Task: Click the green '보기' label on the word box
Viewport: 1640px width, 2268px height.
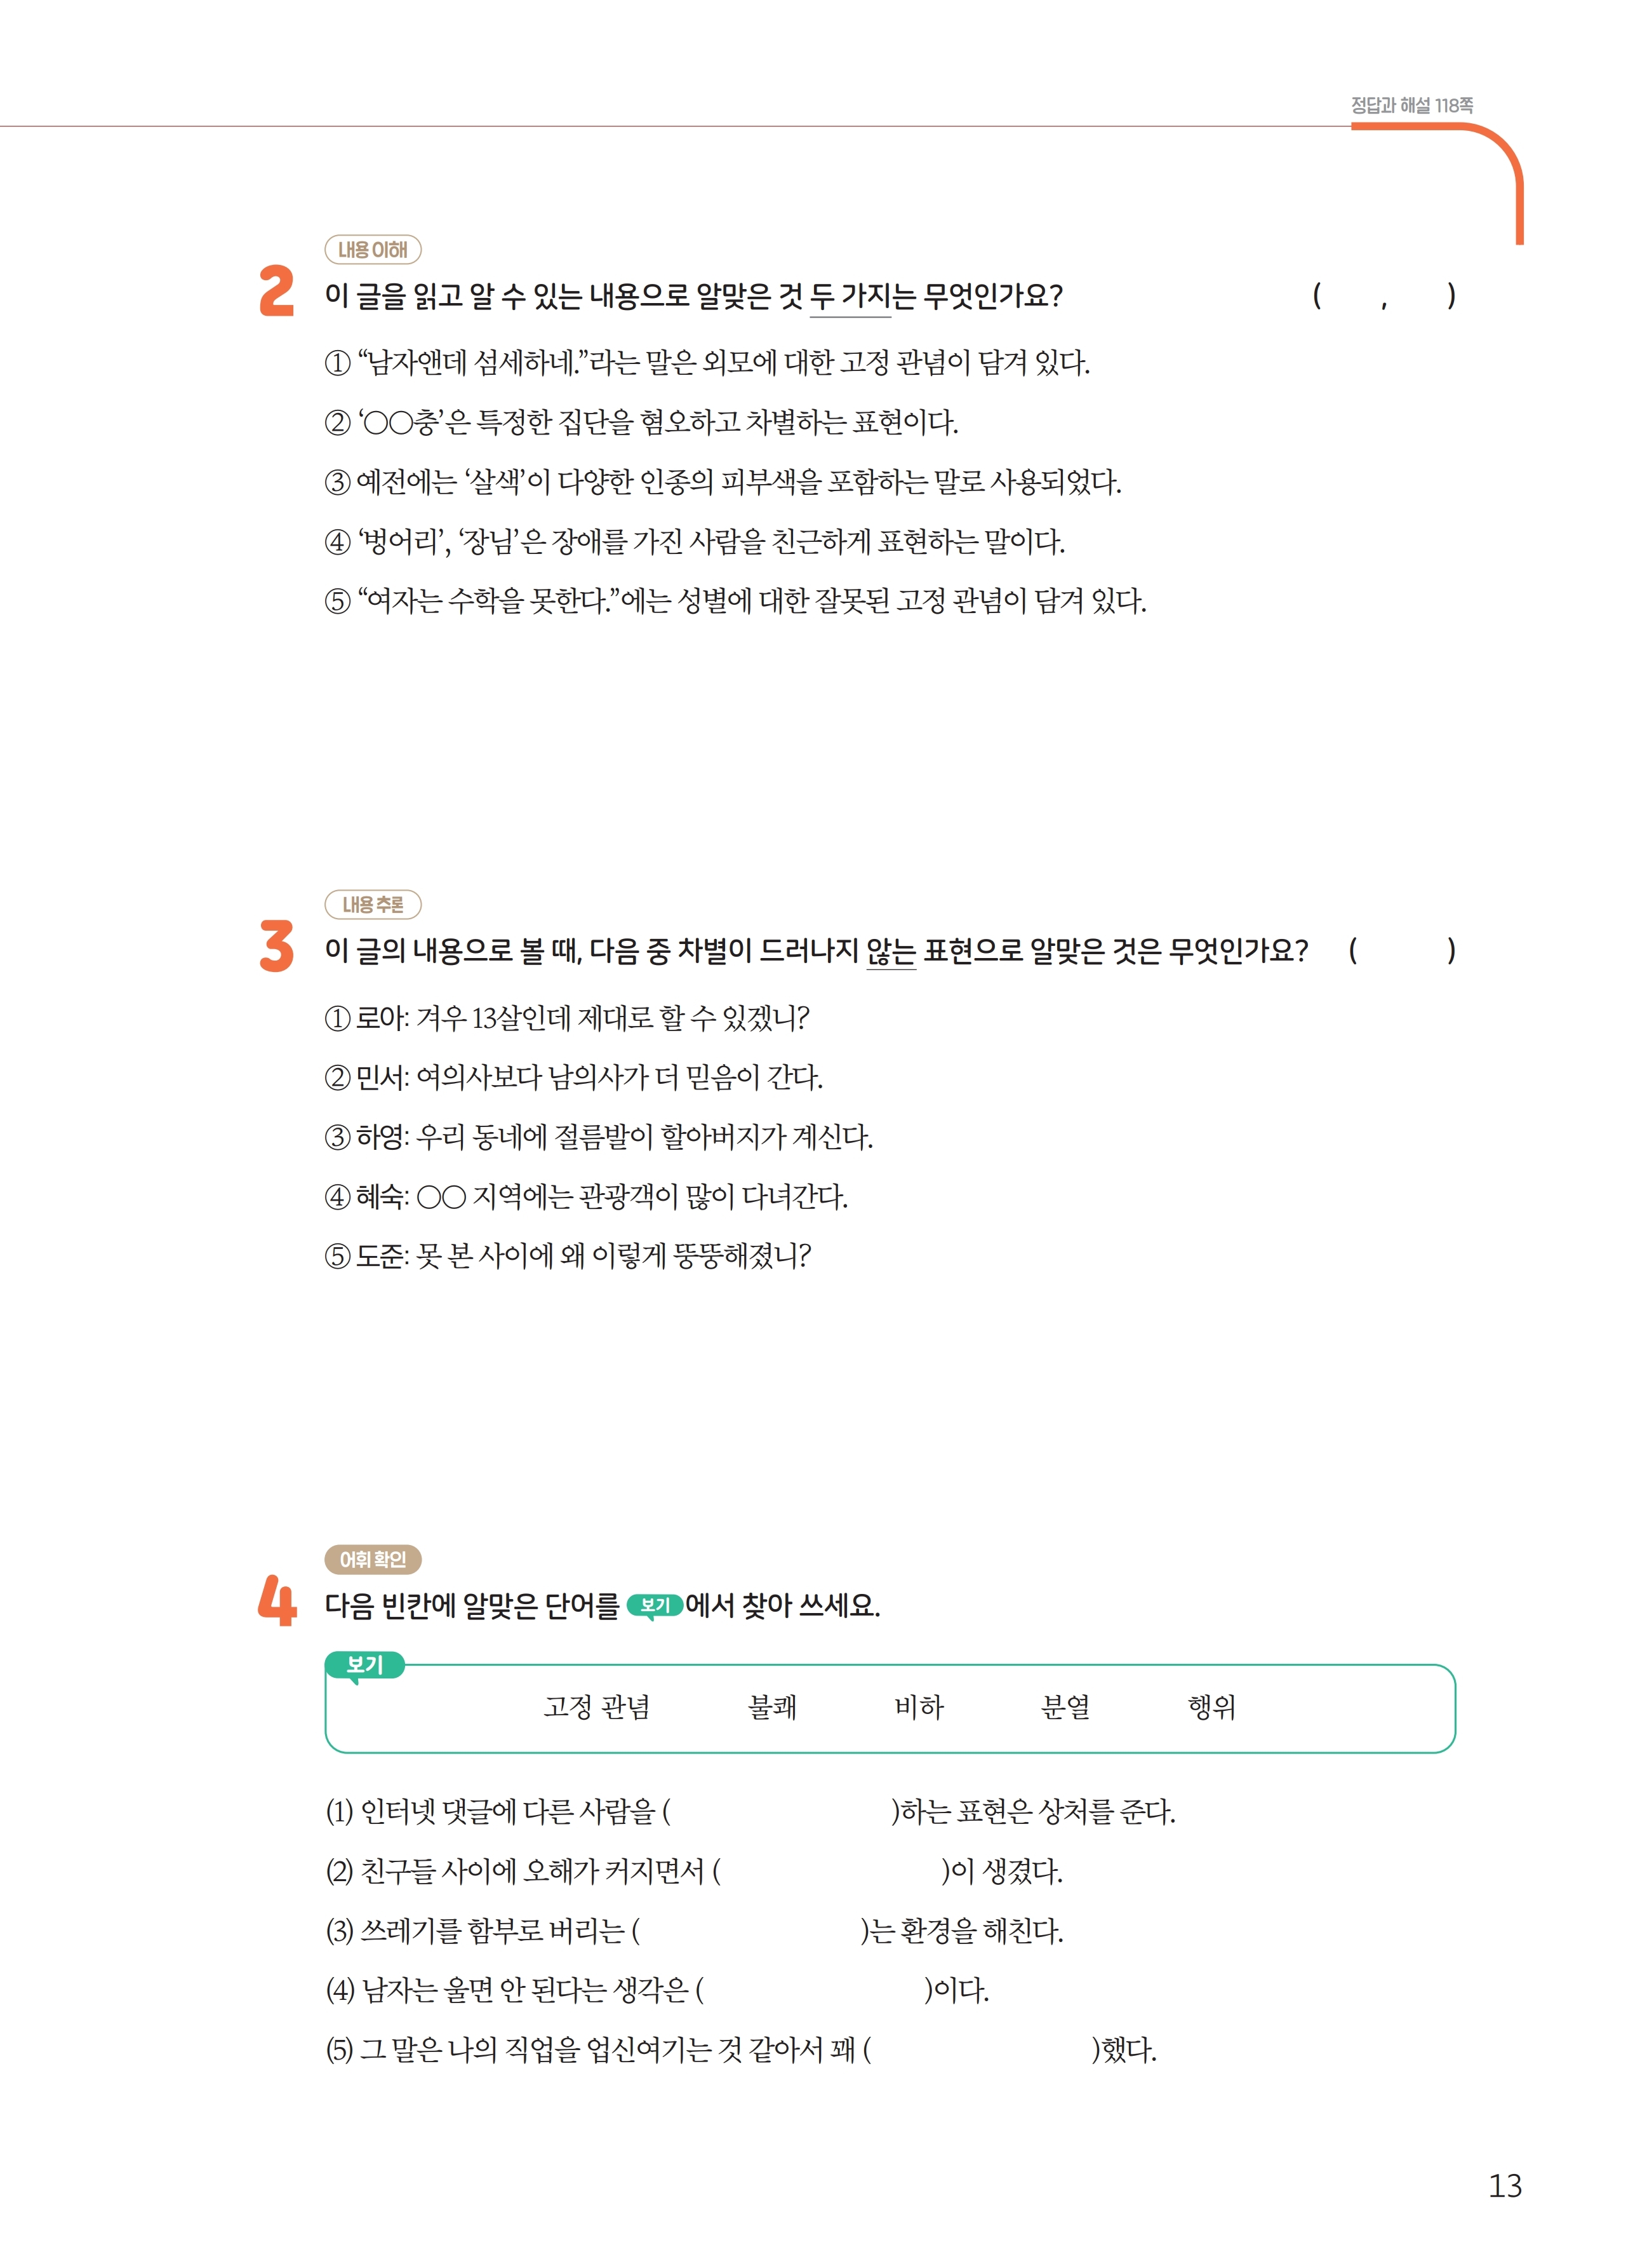Action: (x=365, y=1665)
